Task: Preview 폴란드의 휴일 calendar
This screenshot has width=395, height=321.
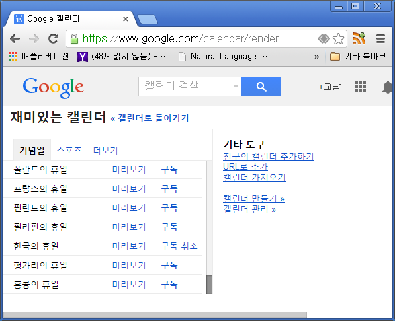Action: (x=129, y=169)
